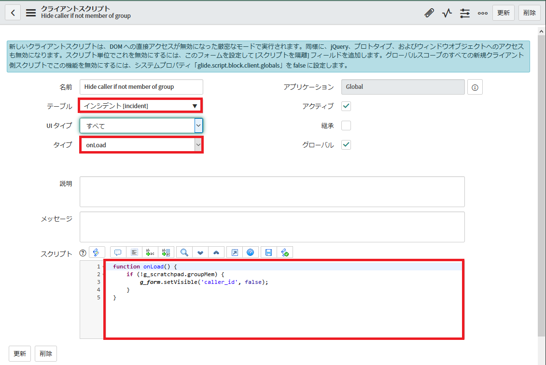Click the top 更新 button
Image resolution: width=546 pixels, height=365 pixels.
[x=503, y=13]
